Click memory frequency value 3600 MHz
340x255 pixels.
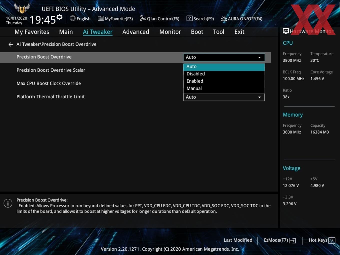click(292, 132)
